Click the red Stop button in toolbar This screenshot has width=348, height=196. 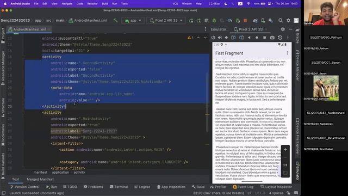[245, 21]
